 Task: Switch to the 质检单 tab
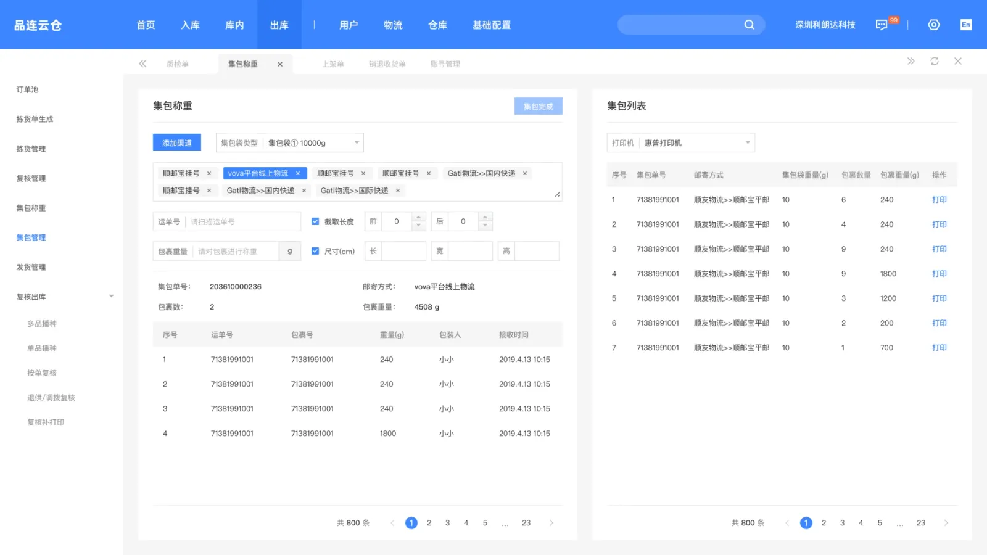click(178, 64)
